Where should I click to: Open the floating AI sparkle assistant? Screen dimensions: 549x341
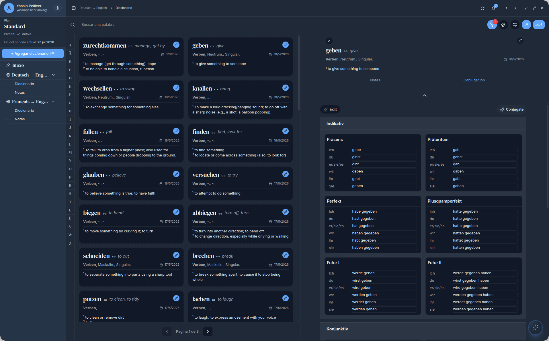tap(535, 327)
